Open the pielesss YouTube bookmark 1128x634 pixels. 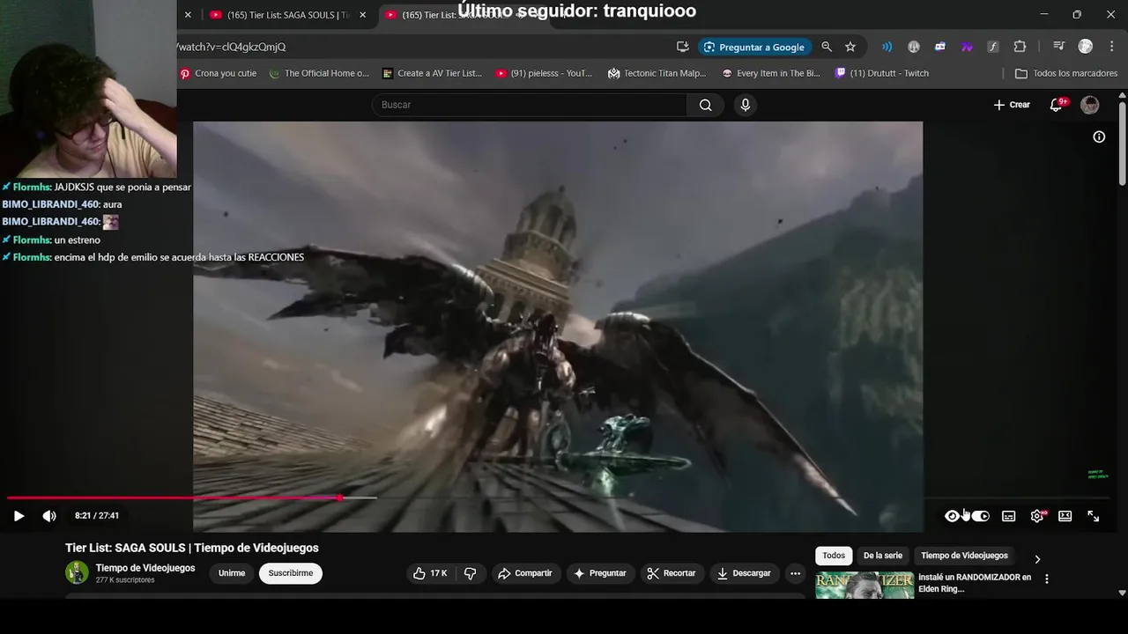(545, 74)
